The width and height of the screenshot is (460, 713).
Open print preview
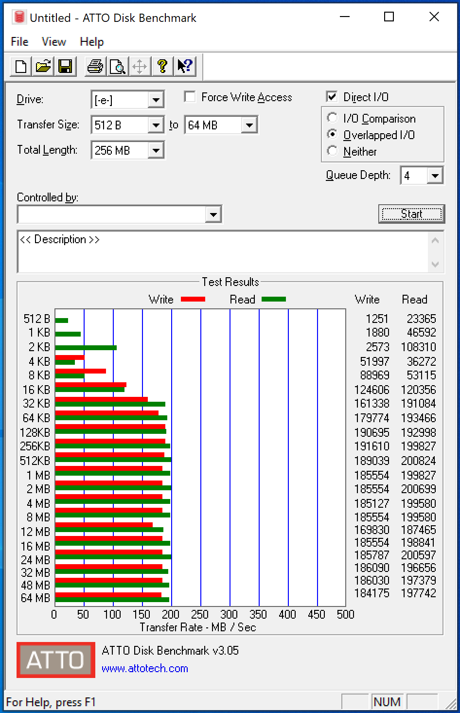pos(117,66)
